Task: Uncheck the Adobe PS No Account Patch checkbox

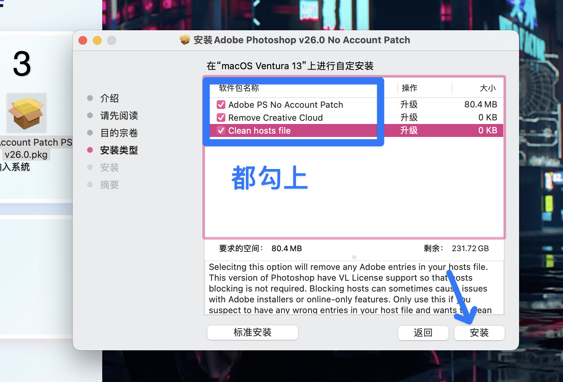Action: [221, 105]
